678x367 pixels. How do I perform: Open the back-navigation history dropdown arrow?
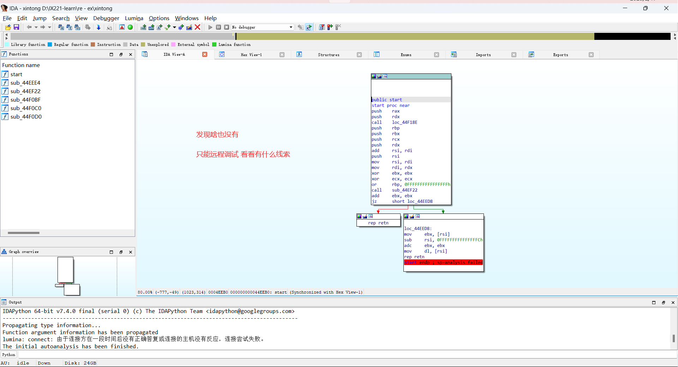click(x=36, y=27)
